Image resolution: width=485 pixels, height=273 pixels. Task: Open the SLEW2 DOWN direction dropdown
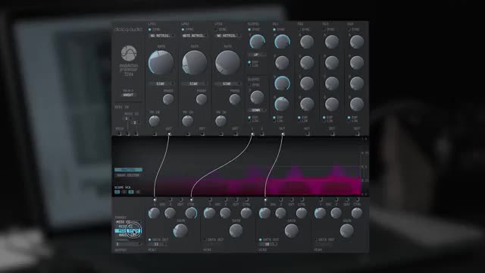point(257,110)
